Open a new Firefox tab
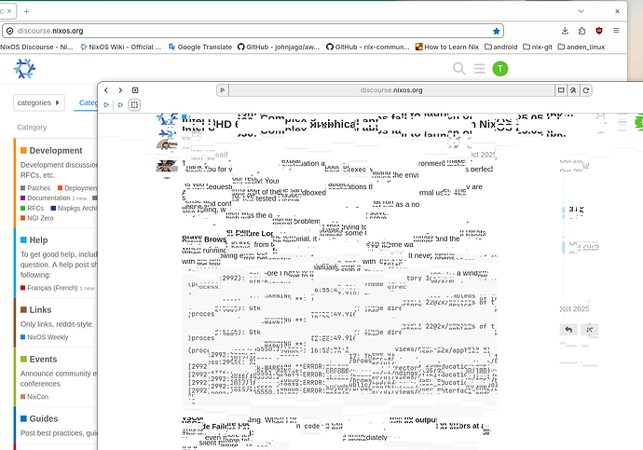Image resolution: width=643 pixels, height=450 pixels. [x=27, y=11]
